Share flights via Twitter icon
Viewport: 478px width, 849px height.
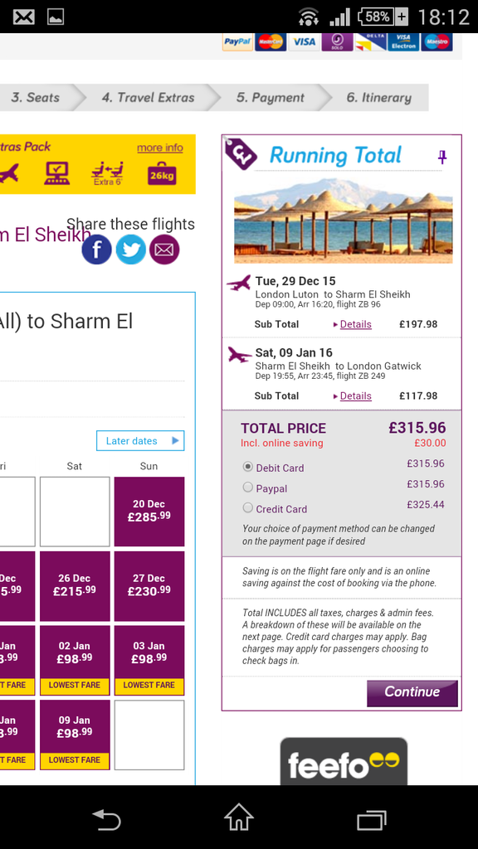click(130, 250)
